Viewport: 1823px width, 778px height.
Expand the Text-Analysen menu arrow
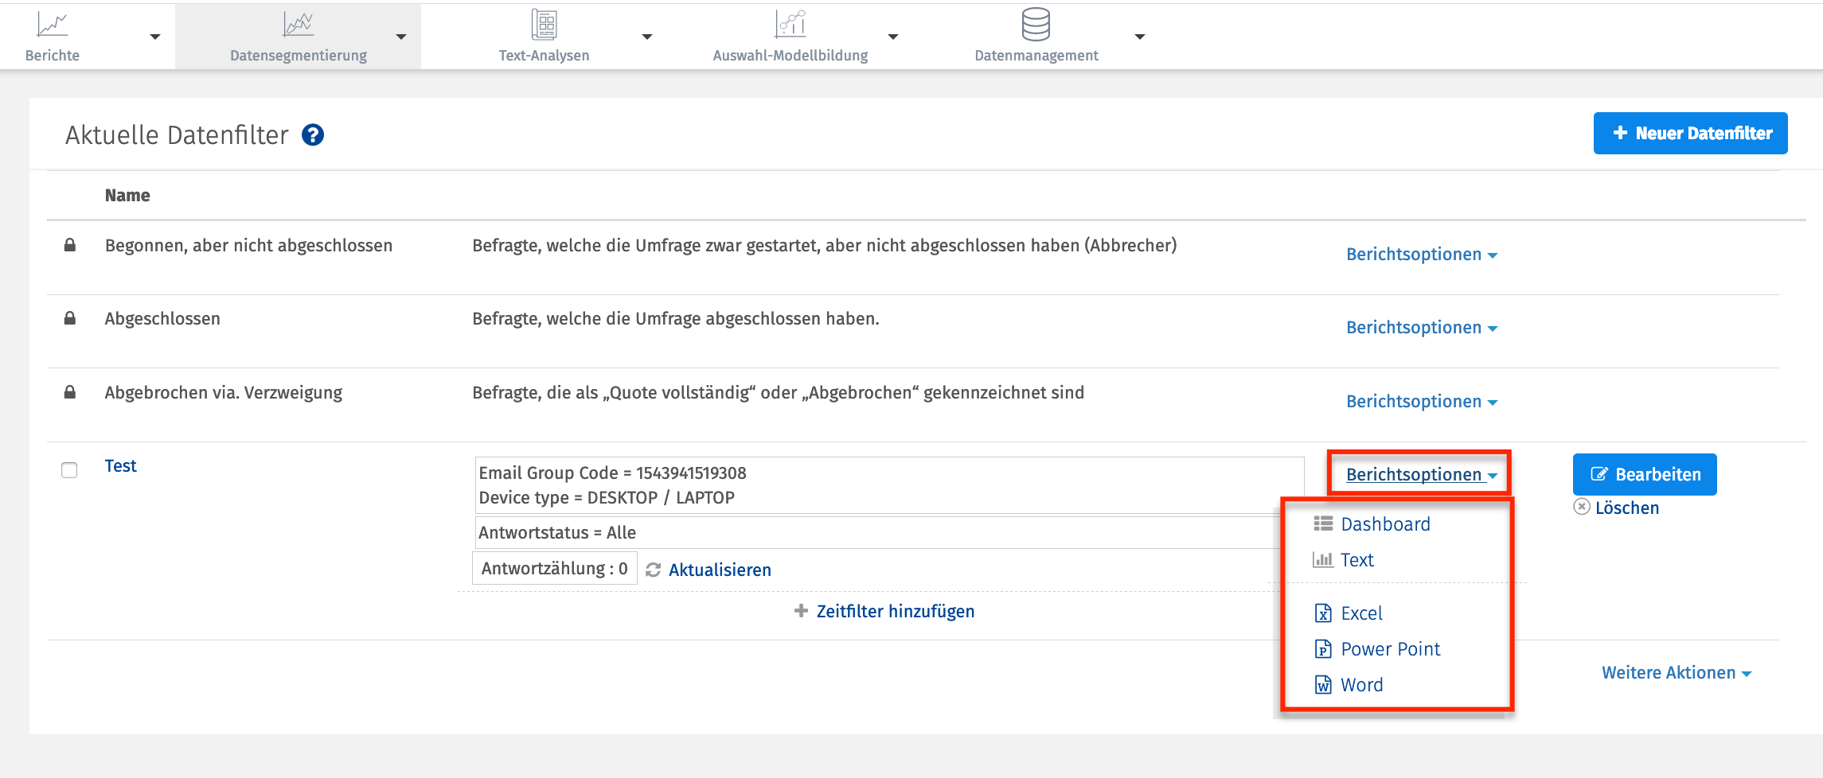click(647, 37)
